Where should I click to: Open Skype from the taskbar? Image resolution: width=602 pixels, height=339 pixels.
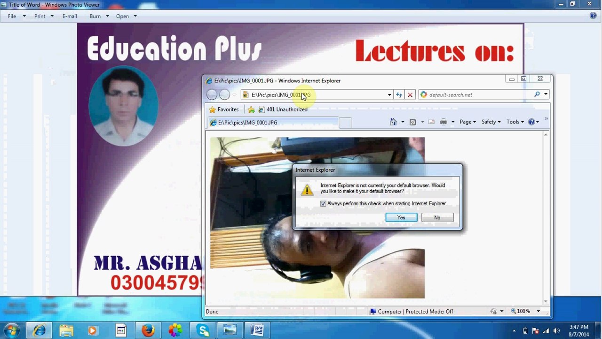point(203,331)
